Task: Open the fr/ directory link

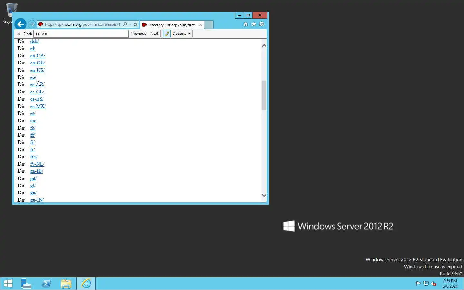Action: (x=33, y=150)
